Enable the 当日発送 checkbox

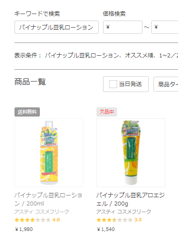113,84
